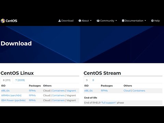This screenshot has height=123, width=164.
Task: Expand the Community dropdown caret
Action: 116,20
